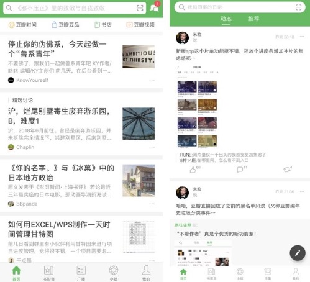Viewport: 310px width, 282px height.
Task: Open article on EXCEL/WPS 甘特图
Action: [x=59, y=229]
